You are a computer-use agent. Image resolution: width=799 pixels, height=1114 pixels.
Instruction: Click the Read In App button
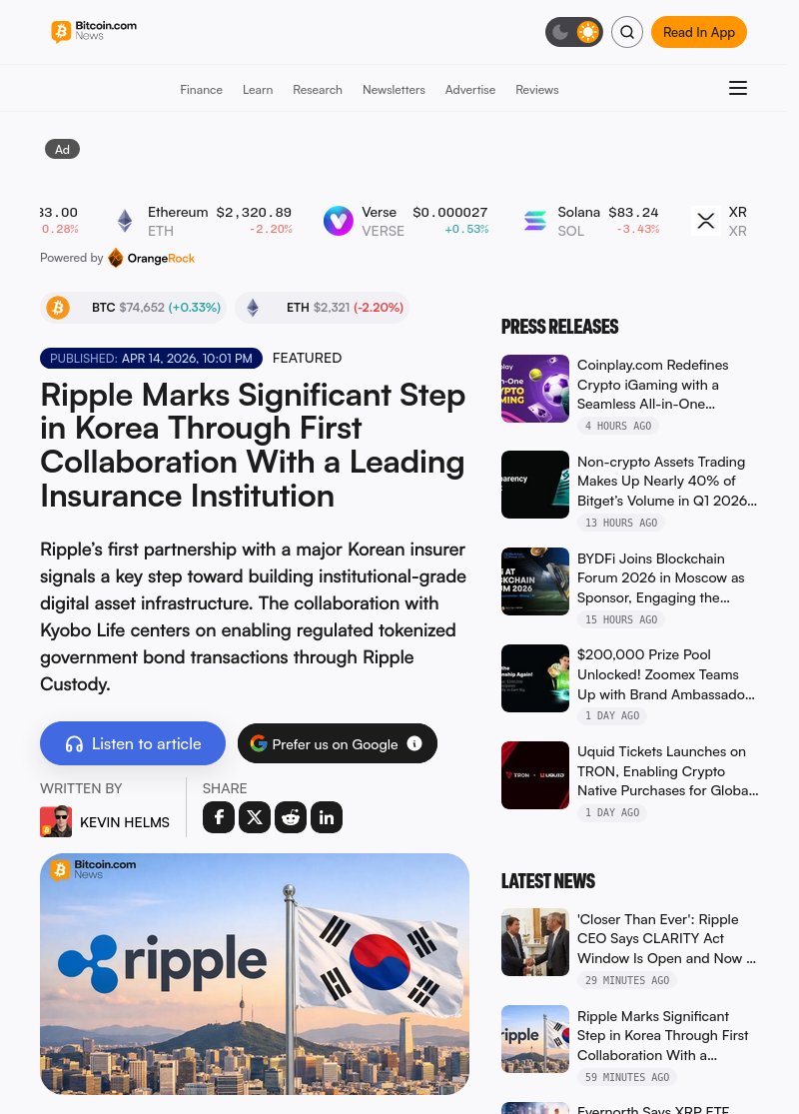(699, 32)
